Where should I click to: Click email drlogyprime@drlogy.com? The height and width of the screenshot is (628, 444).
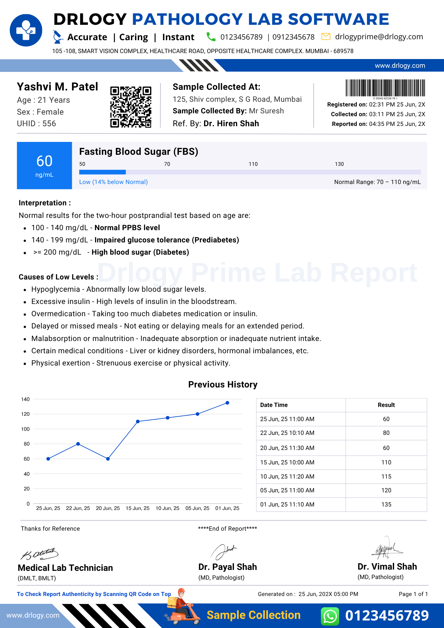pyautogui.click(x=379, y=37)
